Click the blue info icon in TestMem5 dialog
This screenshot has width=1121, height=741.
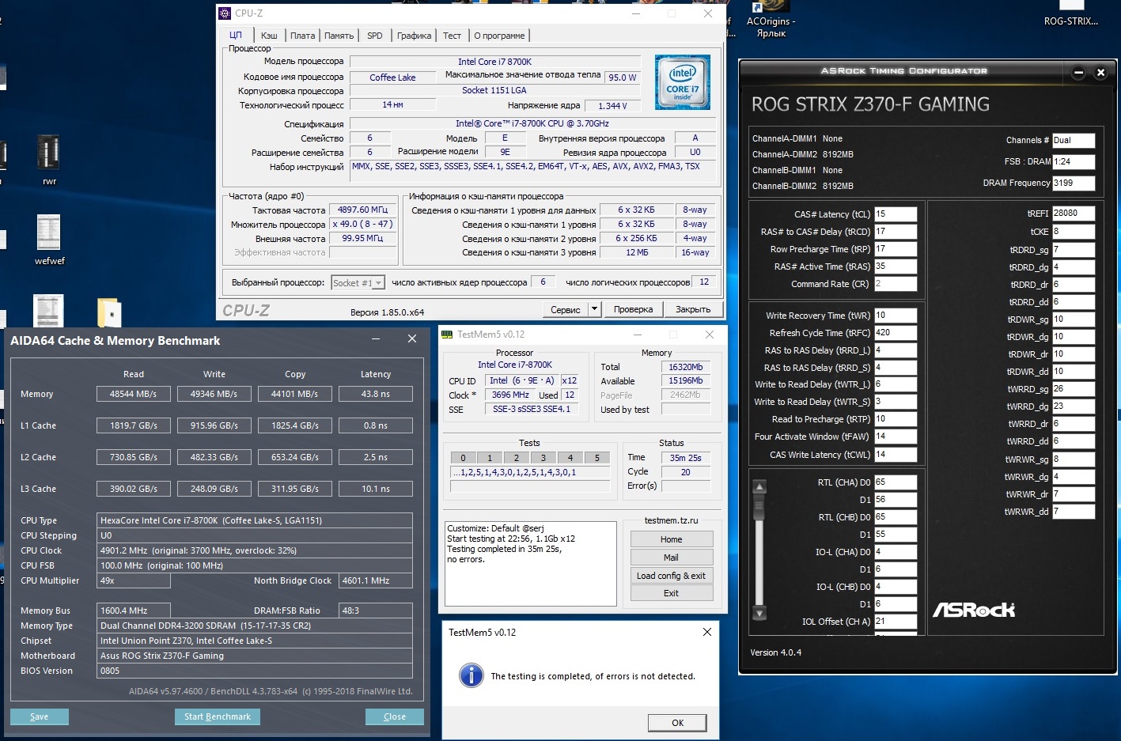472,675
